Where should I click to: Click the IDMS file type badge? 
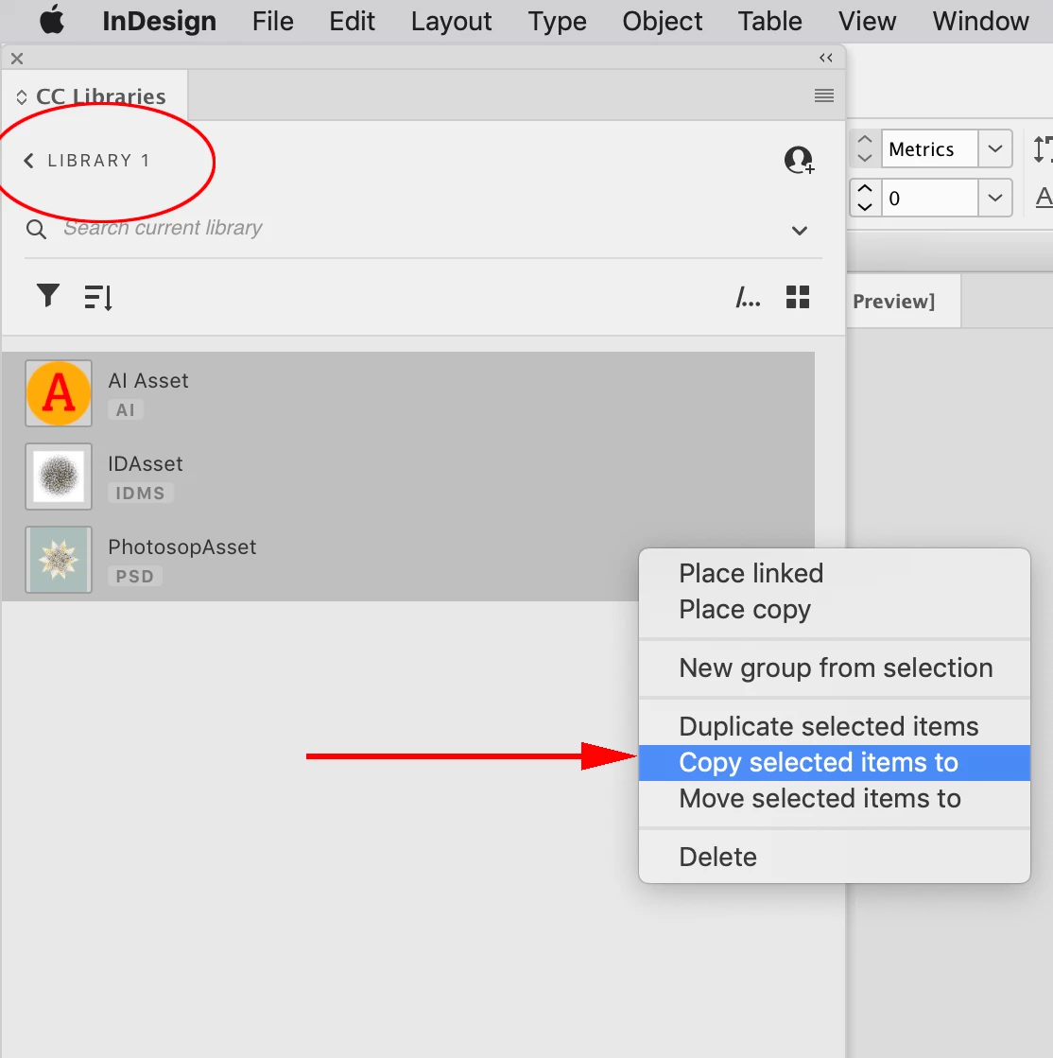pyautogui.click(x=140, y=494)
